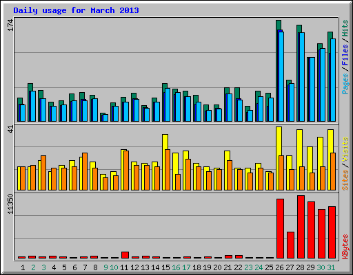Click green weekend day label "23"
Viewport: 353px width, 275px height.
click(x=248, y=267)
